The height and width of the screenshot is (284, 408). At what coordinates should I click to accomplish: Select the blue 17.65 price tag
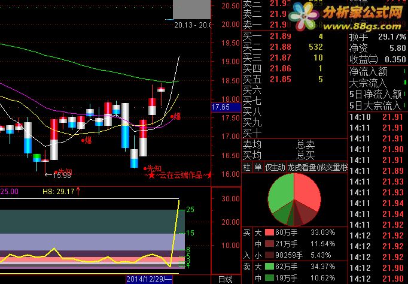point(226,107)
